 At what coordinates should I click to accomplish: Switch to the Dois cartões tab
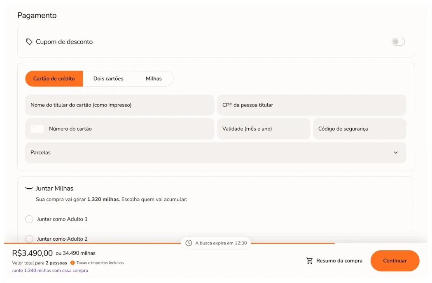point(108,78)
